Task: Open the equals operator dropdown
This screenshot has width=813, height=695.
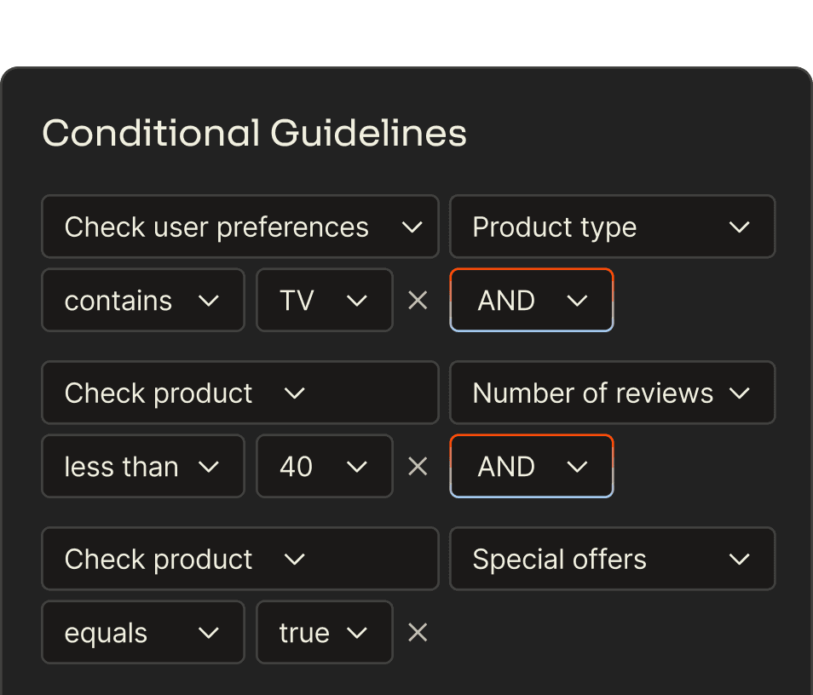Action: point(142,632)
